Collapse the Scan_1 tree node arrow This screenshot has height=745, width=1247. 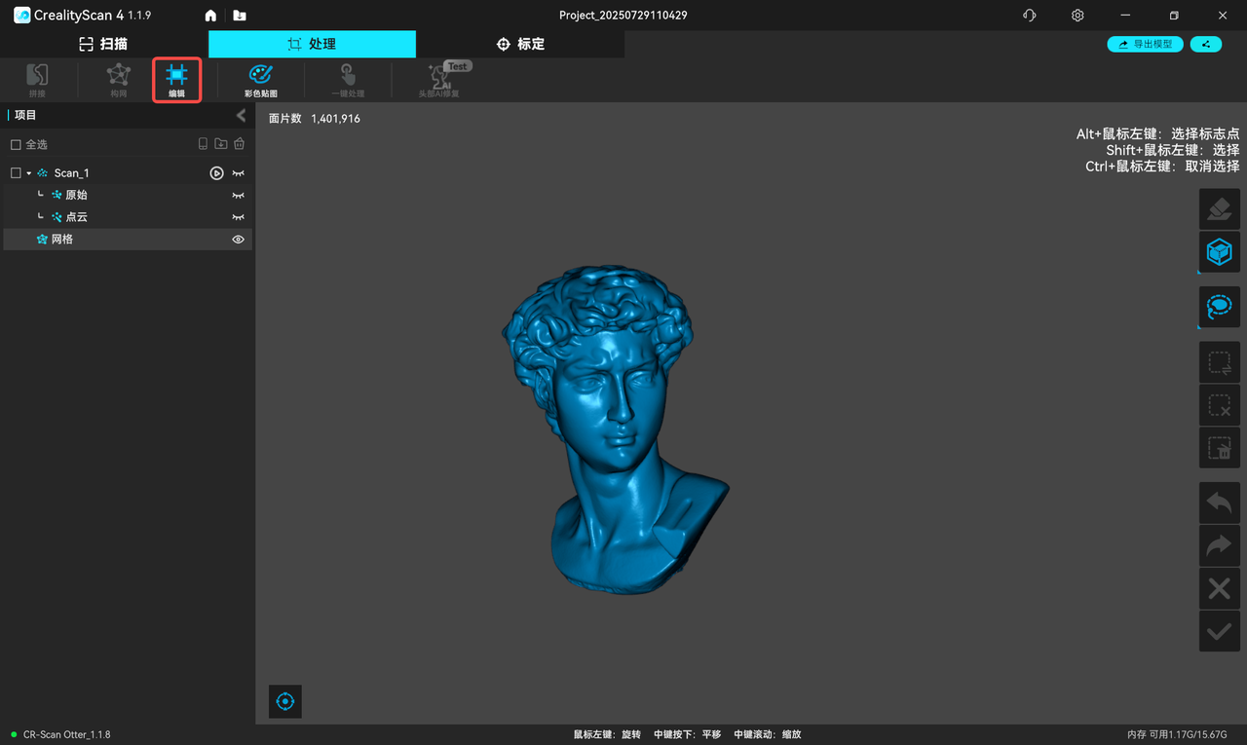point(29,173)
